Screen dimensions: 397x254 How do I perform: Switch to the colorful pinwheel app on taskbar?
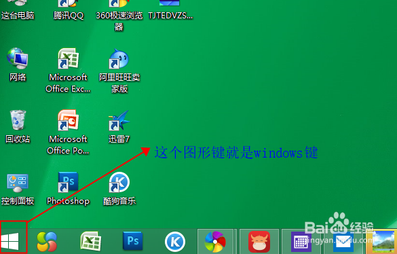(x=215, y=242)
